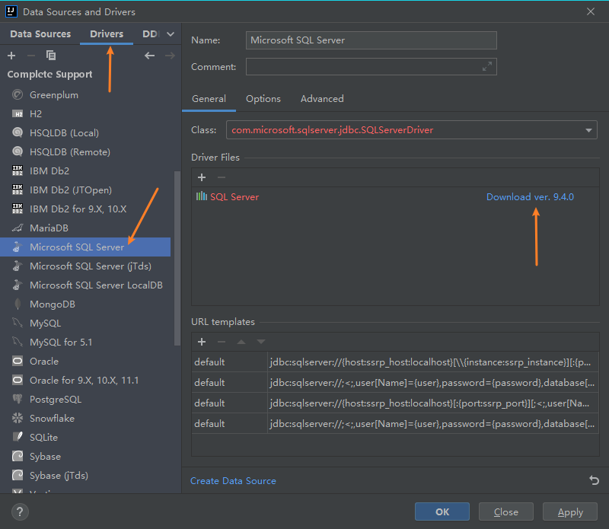Click the duplicate driver icon
609x529 pixels.
(x=51, y=56)
